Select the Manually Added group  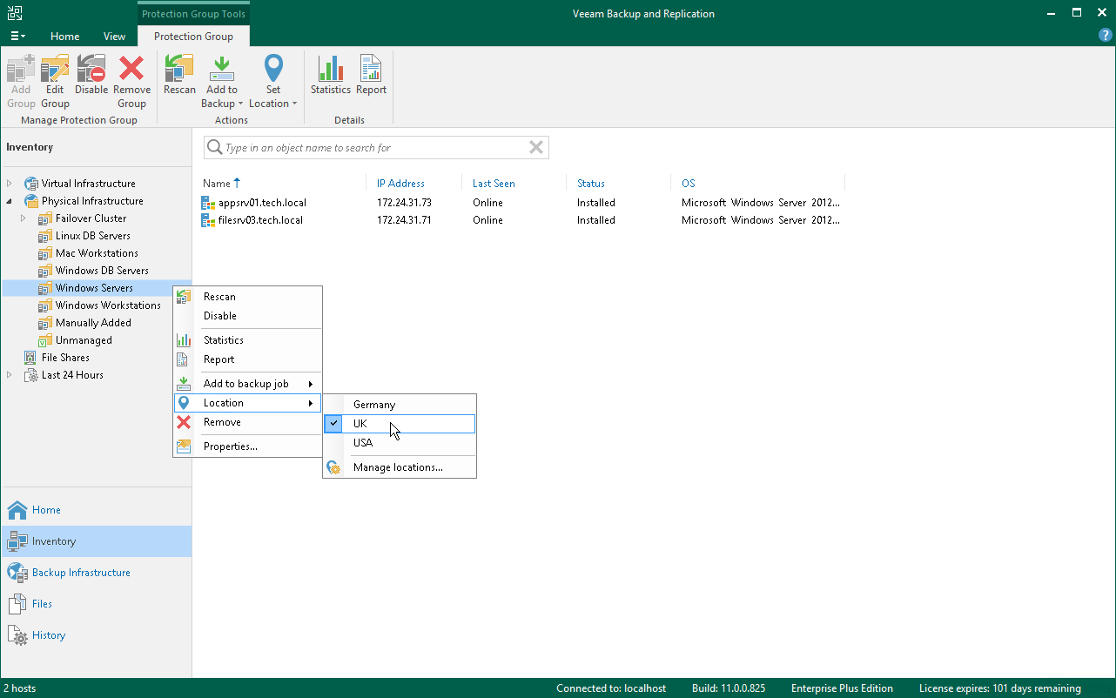click(93, 323)
